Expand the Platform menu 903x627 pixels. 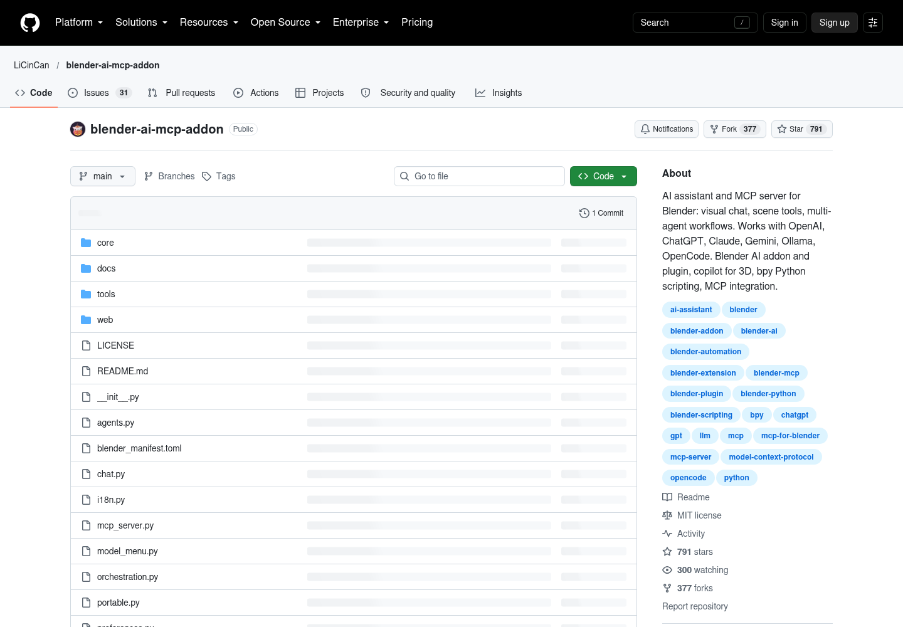pos(79,23)
